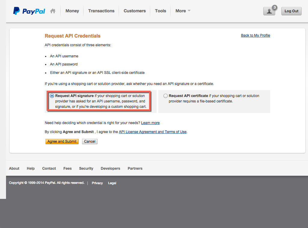
Task: Open the Help footer link
Action: click(31, 169)
